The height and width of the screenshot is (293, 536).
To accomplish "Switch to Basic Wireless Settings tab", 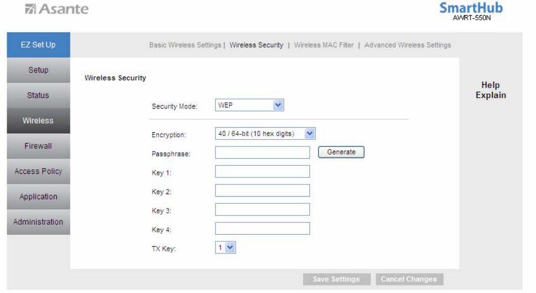I will tap(185, 45).
